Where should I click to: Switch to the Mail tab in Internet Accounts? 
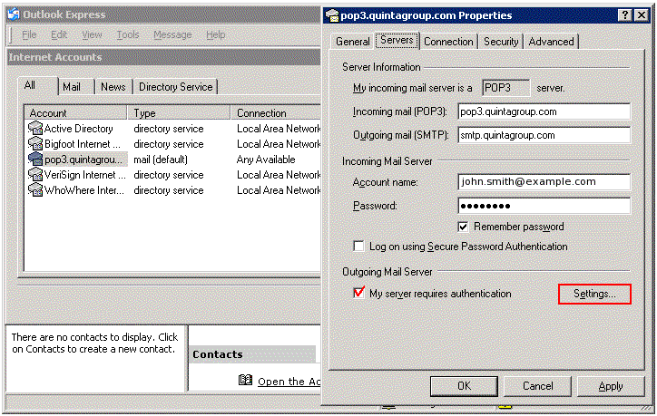point(76,87)
